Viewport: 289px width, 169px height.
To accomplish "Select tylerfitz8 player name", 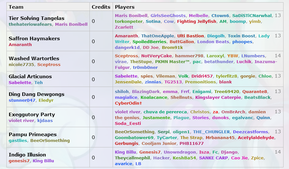I will 227,76.
